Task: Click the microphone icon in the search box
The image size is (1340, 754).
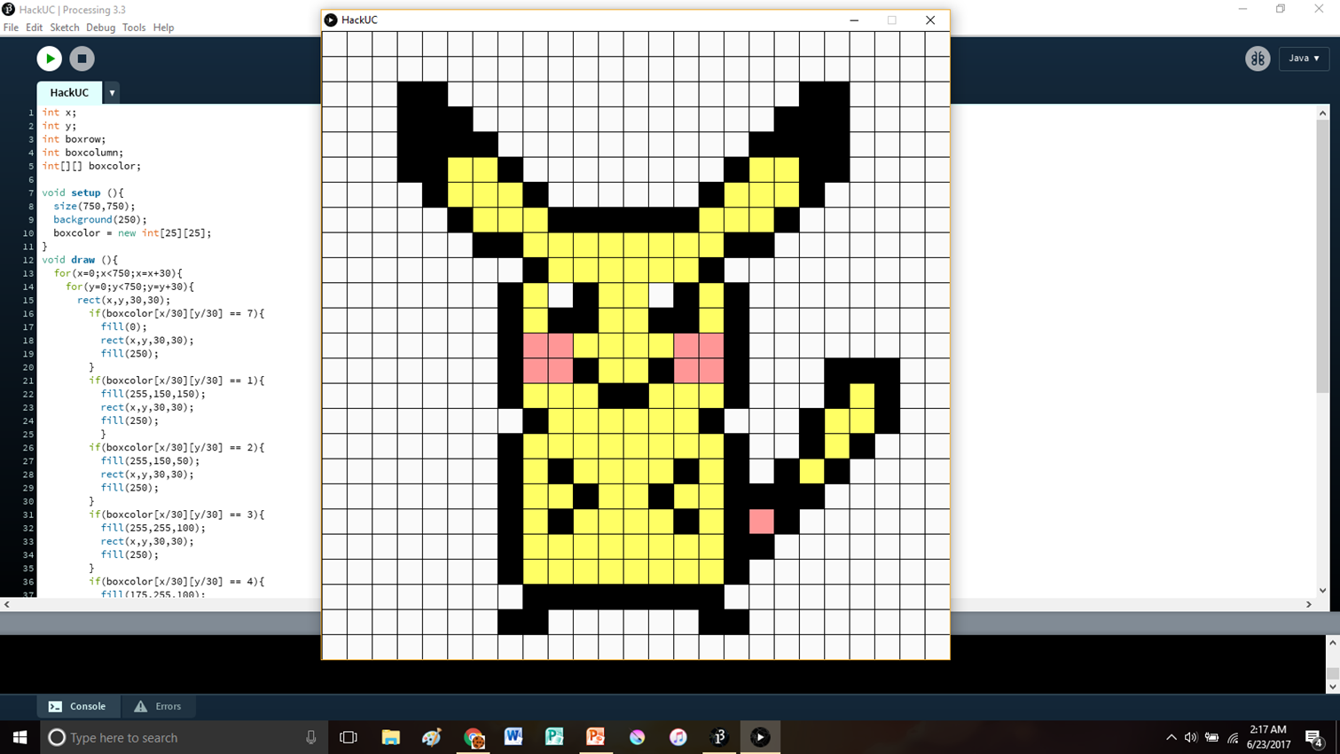Action: 310,737
